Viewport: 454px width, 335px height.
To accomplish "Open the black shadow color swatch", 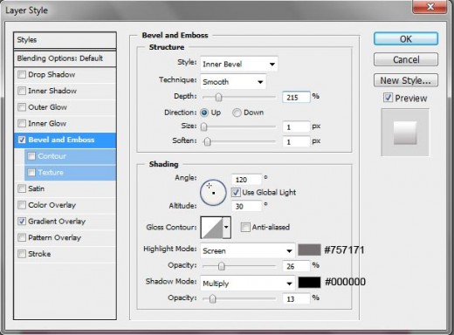I will point(309,282).
